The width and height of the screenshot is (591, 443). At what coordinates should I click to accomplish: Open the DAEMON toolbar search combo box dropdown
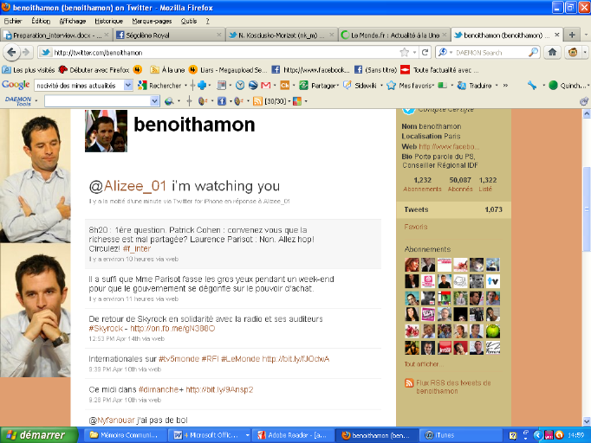pos(154,101)
